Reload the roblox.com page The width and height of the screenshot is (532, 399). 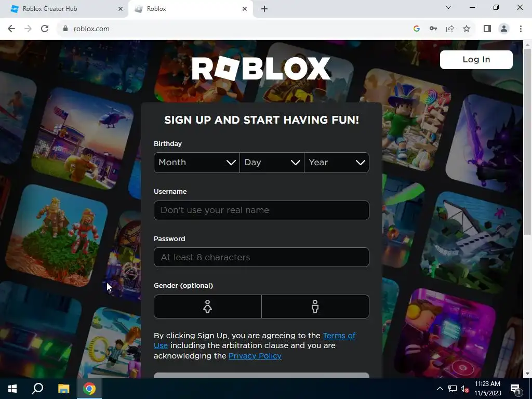click(x=45, y=29)
